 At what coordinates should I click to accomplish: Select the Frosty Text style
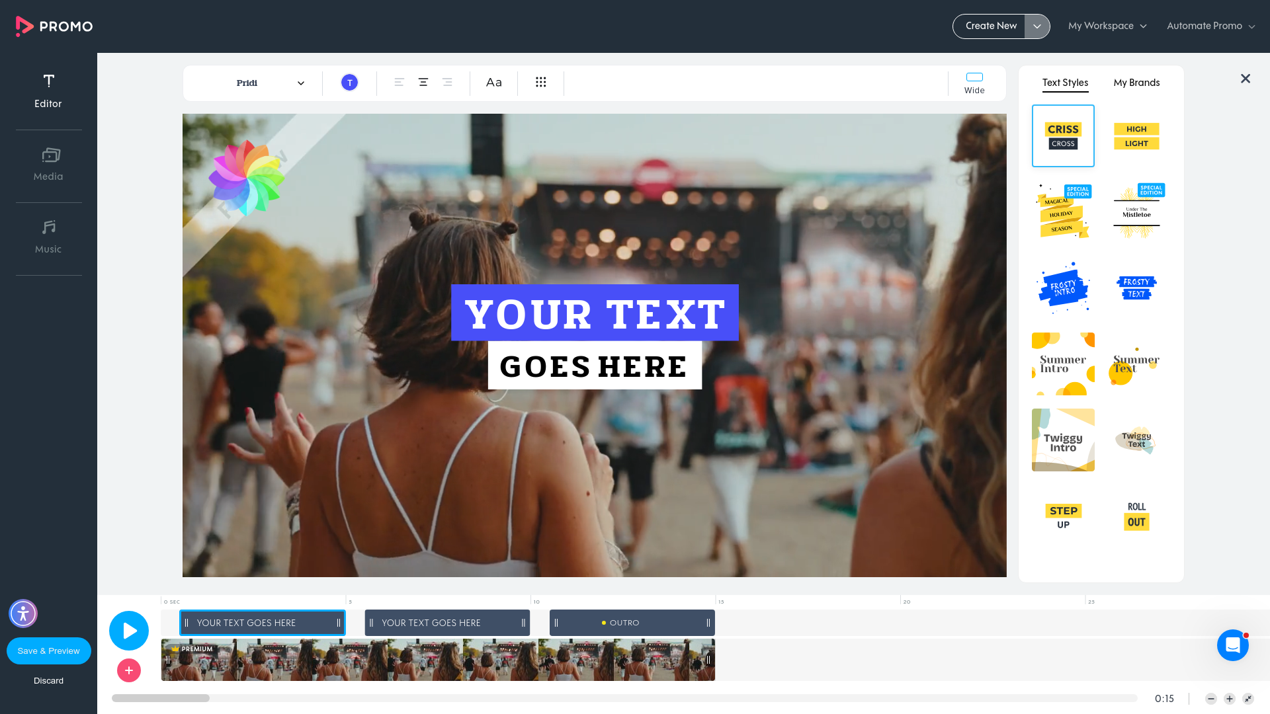coord(1136,288)
